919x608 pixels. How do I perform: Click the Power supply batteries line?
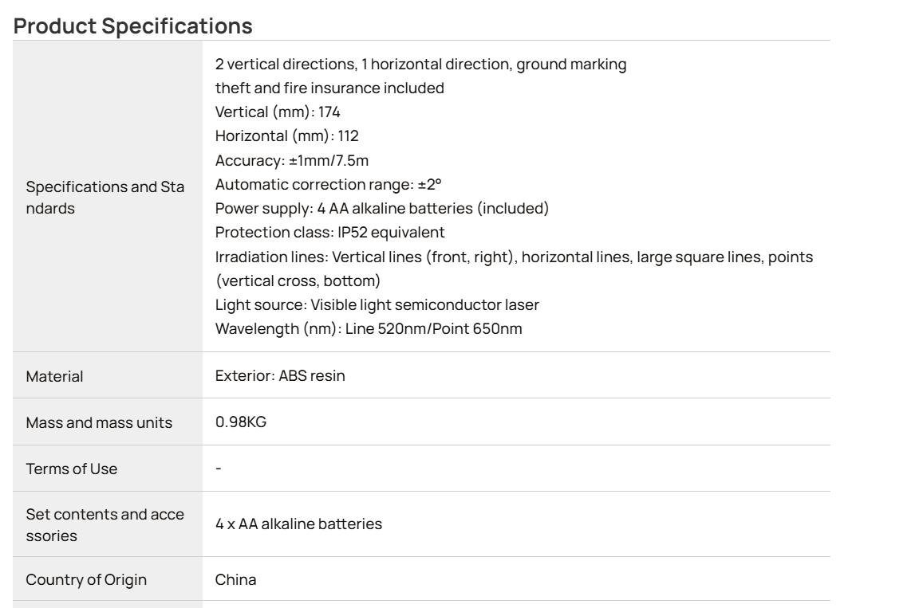(x=381, y=208)
